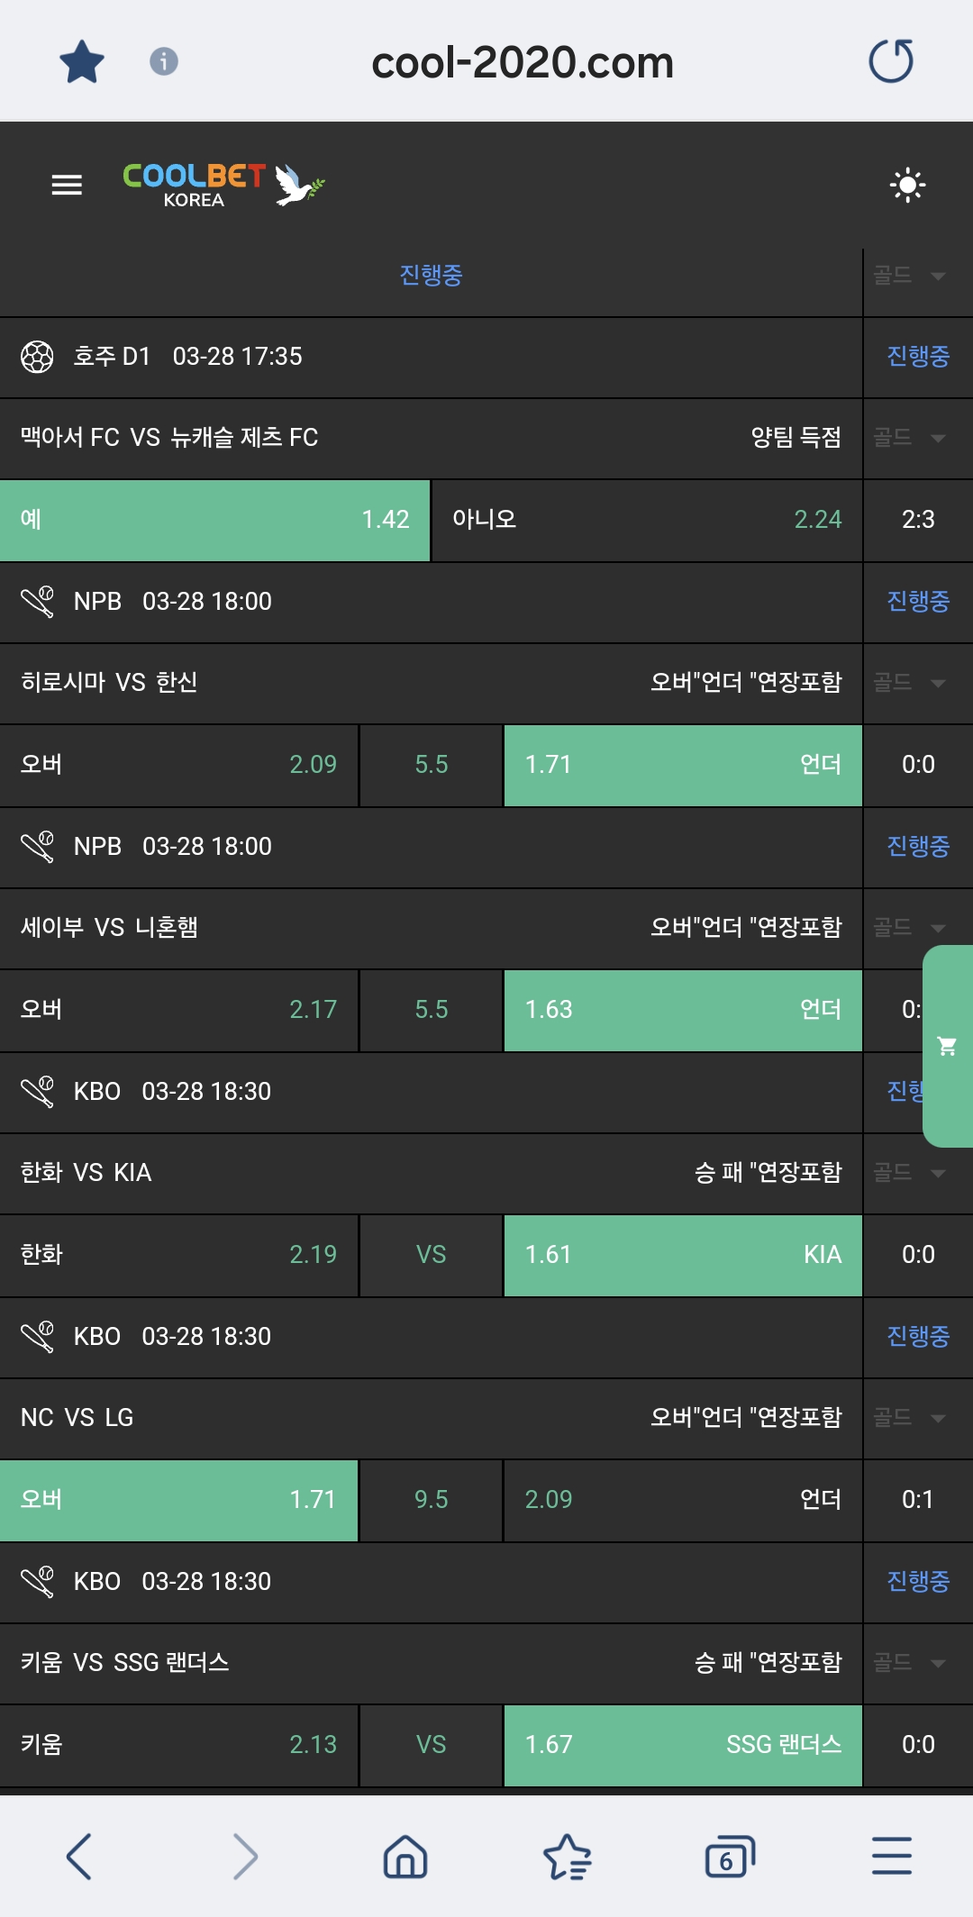The width and height of the screenshot is (973, 1917).
Task: Tap the blue bookmark star icon
Action: point(82,62)
